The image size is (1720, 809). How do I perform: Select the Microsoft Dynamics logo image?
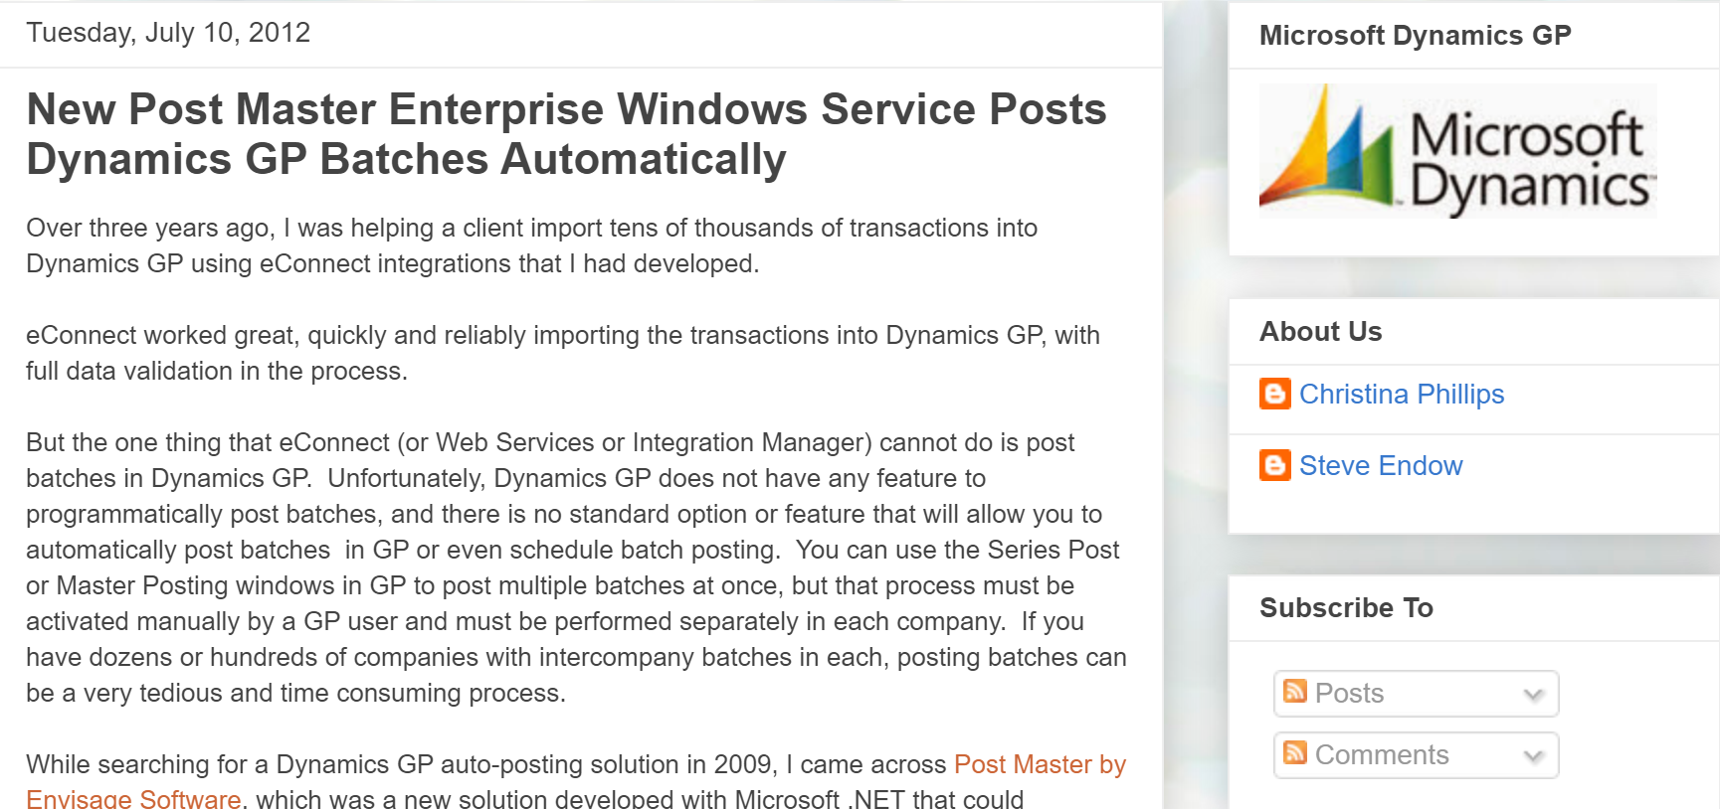(x=1457, y=149)
